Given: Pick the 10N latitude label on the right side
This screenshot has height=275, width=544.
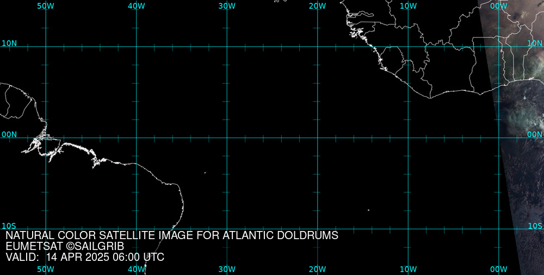Looking at the screenshot, I should tap(535, 43).
